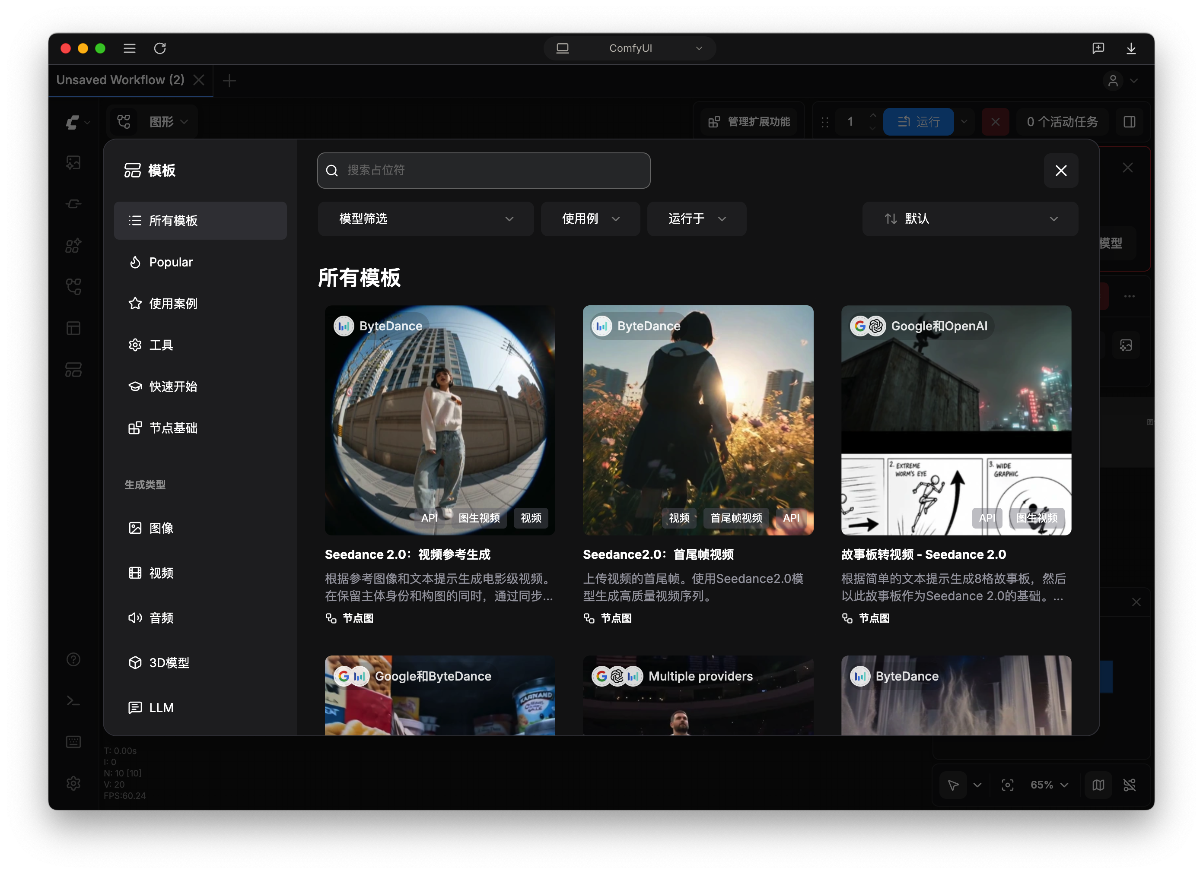This screenshot has width=1203, height=874.
Task: Open the keyboard shortcuts icon
Action: tap(73, 741)
